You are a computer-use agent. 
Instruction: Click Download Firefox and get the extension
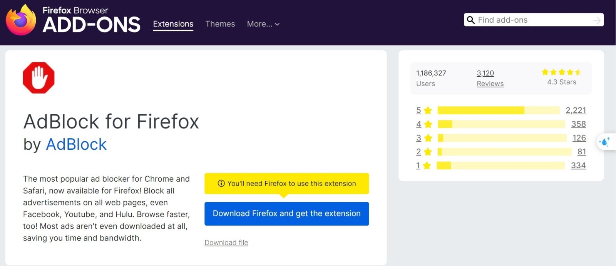tap(286, 214)
